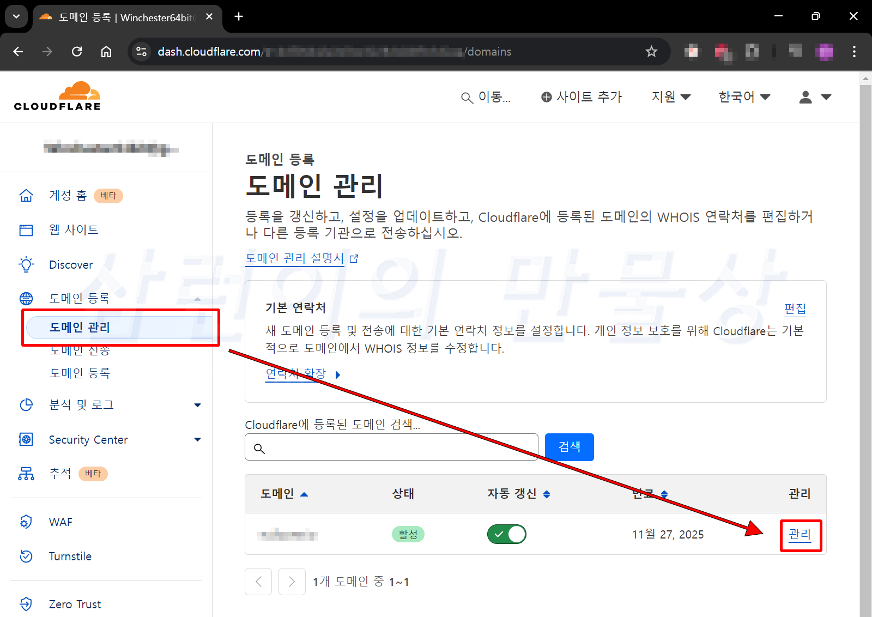This screenshot has height=617, width=872.
Task: Open the 지원 dropdown menu
Action: tap(671, 97)
